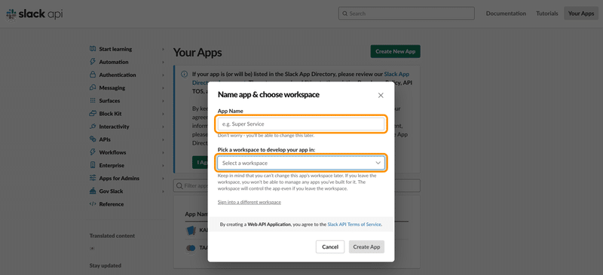The width and height of the screenshot is (603, 275).
Task: Click the Automation lightning icon
Action: [x=92, y=62]
